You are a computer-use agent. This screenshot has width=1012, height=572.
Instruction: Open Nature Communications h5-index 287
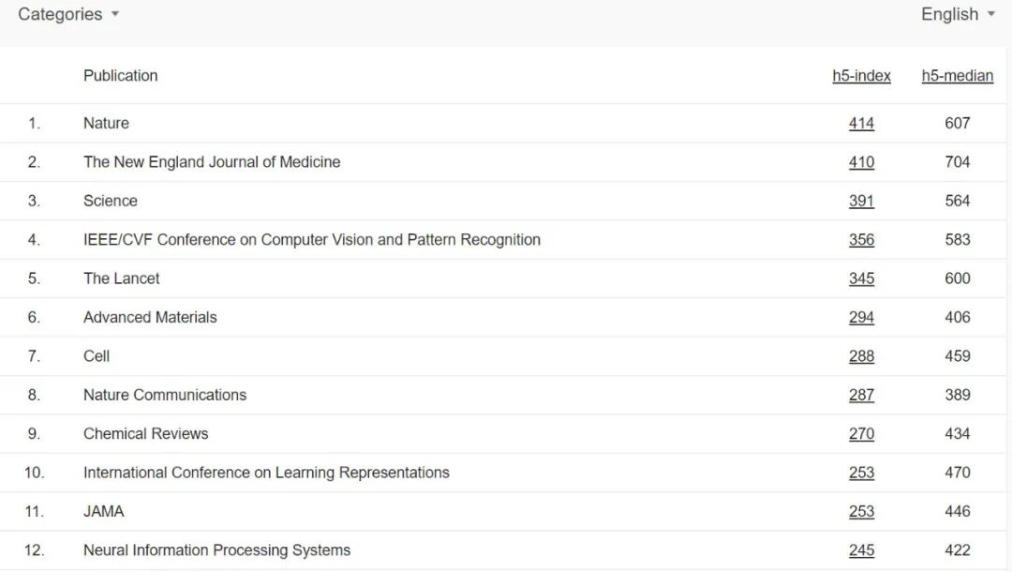861,395
